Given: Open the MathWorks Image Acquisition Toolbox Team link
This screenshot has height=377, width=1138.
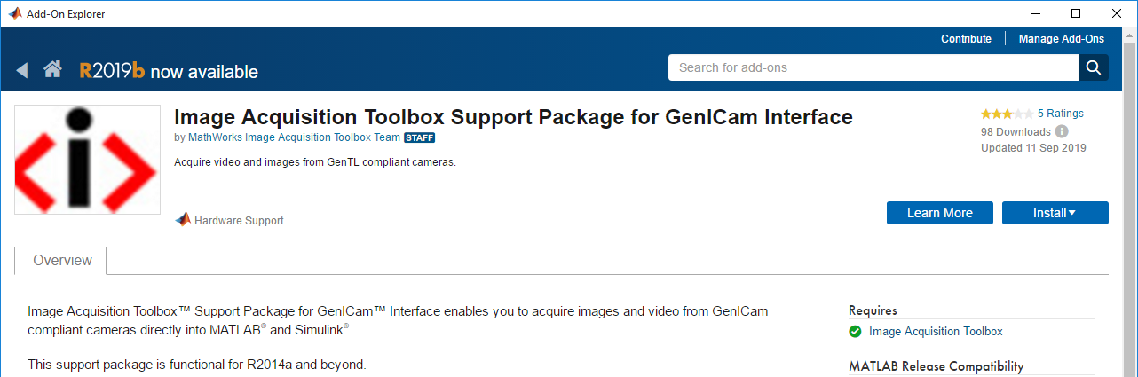Looking at the screenshot, I should pyautogui.click(x=294, y=138).
